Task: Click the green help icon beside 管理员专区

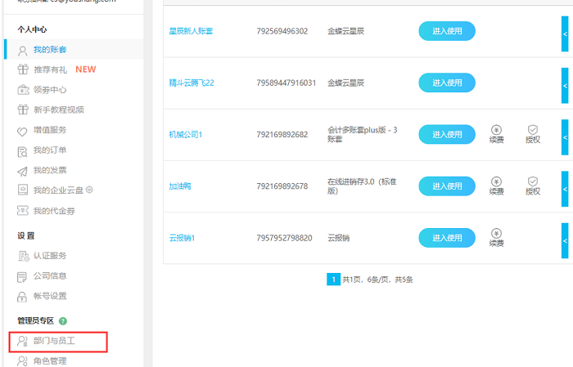Action: [63, 321]
